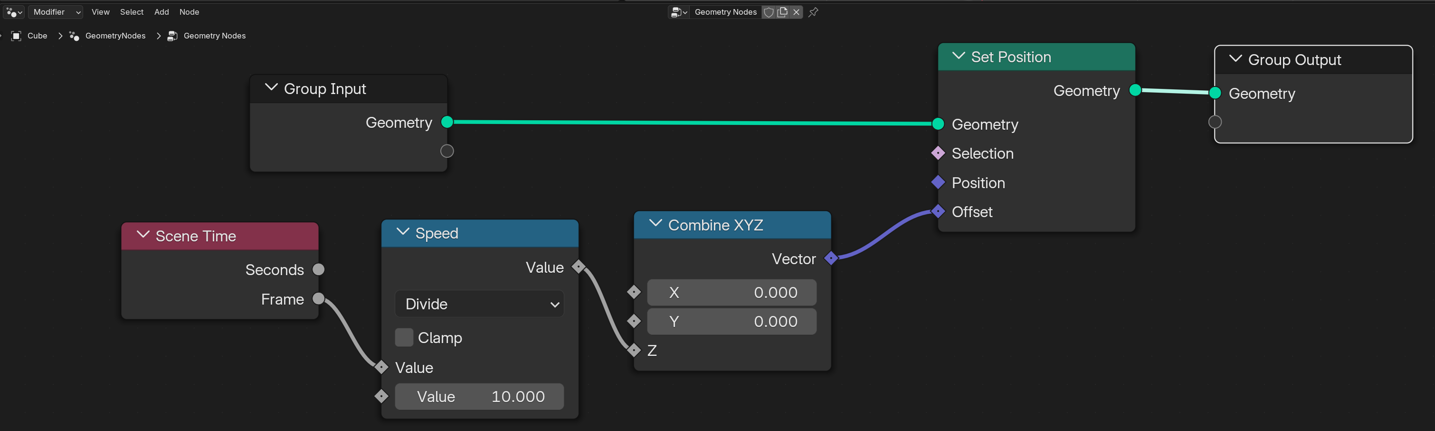
Task: Click the New Node Tree copy icon
Action: (x=783, y=12)
